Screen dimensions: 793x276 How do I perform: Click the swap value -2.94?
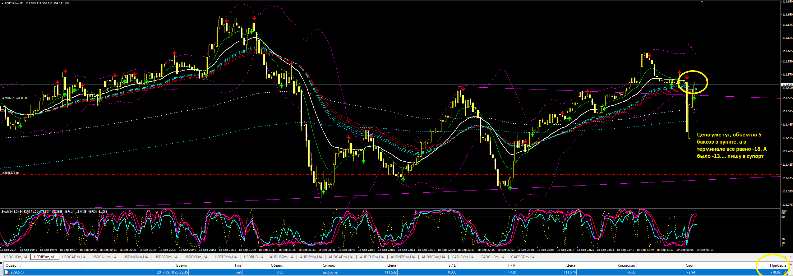pos(691,272)
